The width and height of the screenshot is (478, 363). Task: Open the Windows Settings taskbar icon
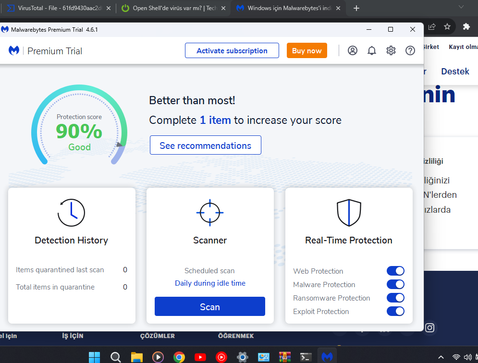pos(242,357)
